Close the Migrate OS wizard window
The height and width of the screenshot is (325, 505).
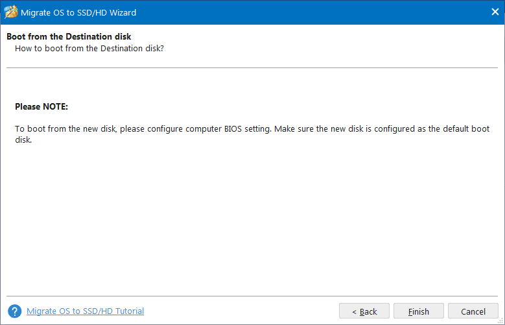coord(492,12)
